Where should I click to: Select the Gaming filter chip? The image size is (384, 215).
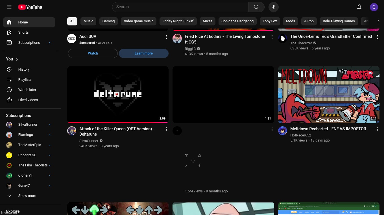108,21
